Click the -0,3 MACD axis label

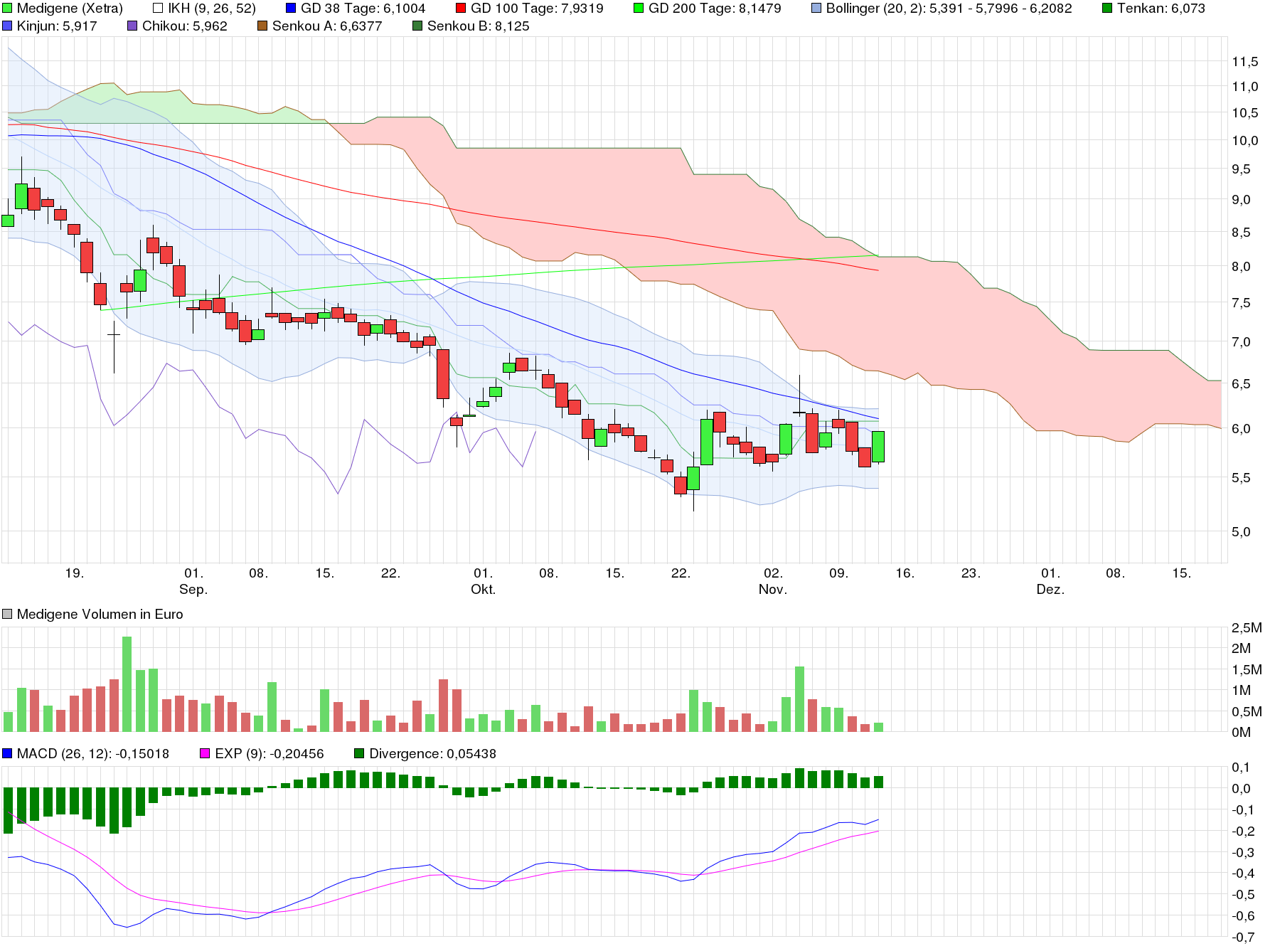point(1243,853)
